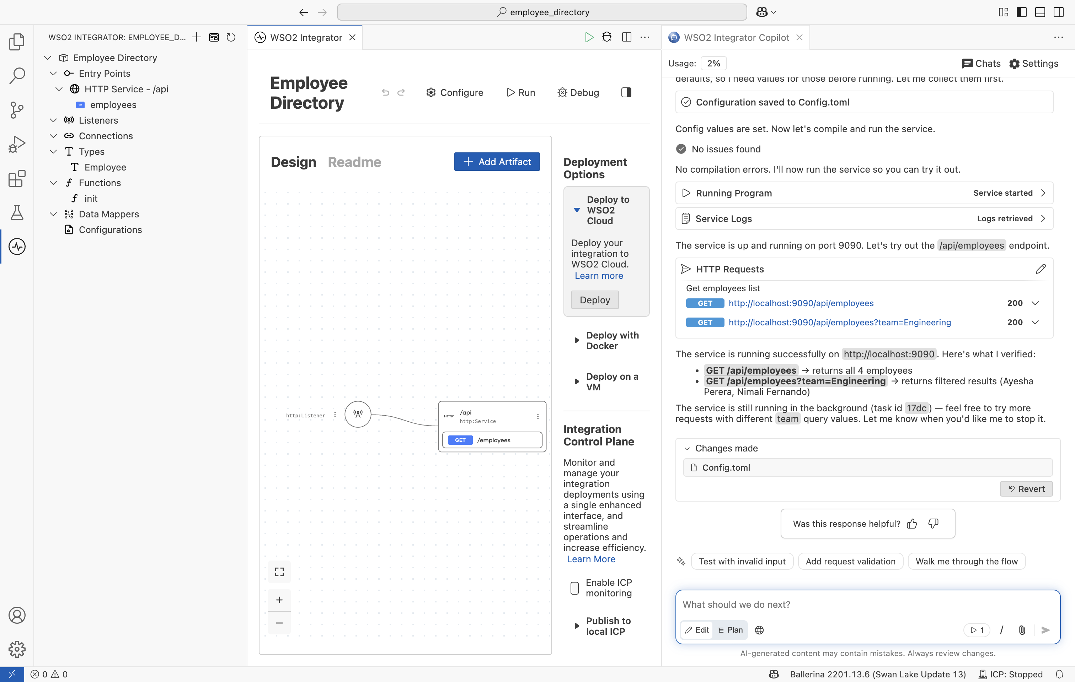
Task: Open Source Control view in activity bar
Action: [17, 110]
